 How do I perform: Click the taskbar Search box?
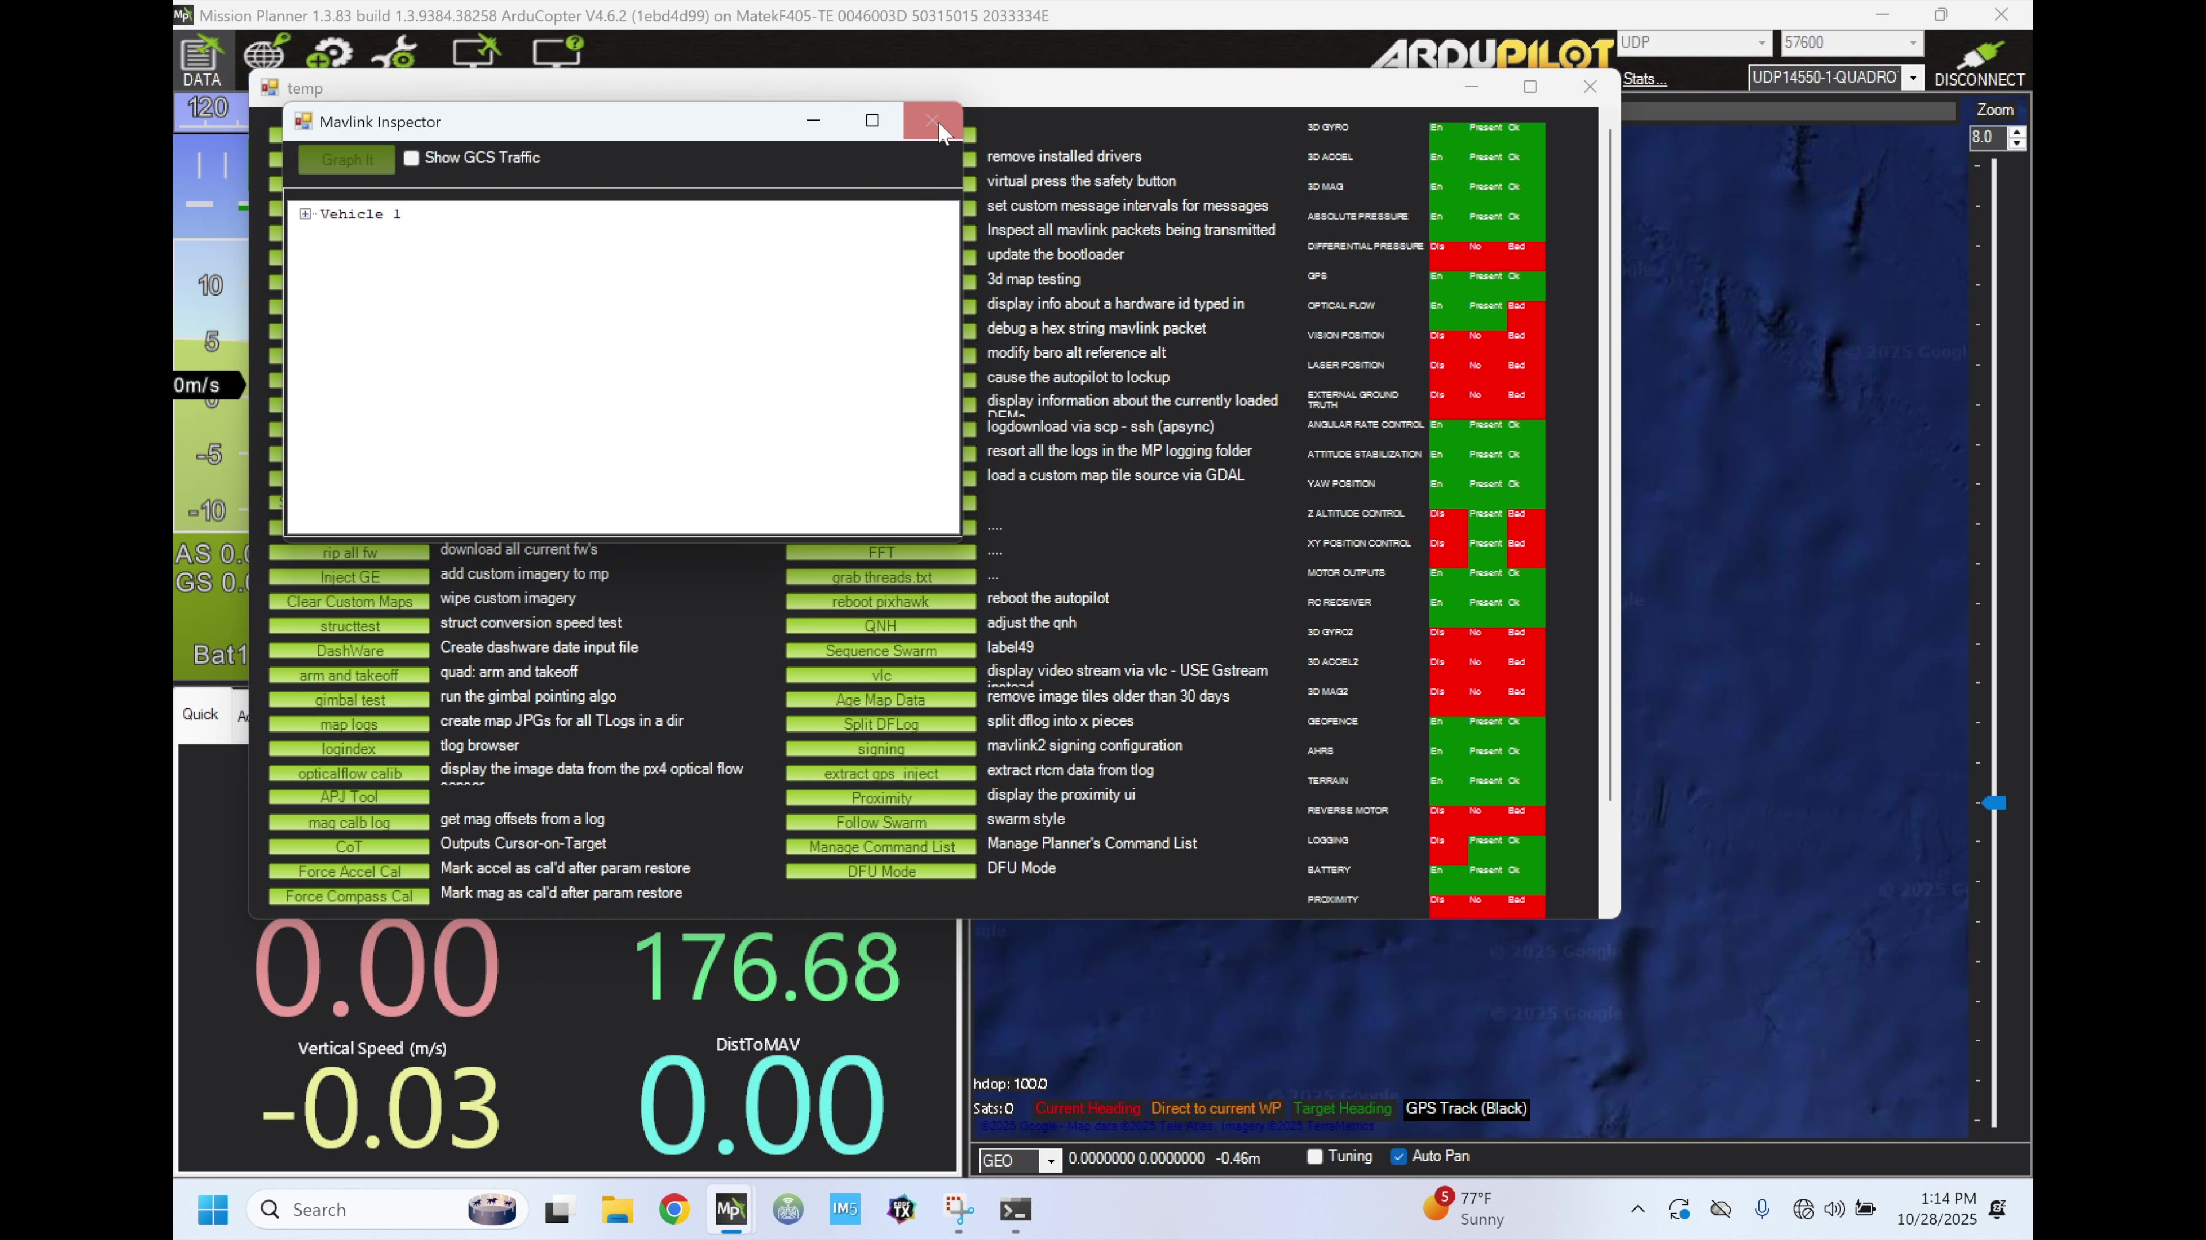point(387,1209)
